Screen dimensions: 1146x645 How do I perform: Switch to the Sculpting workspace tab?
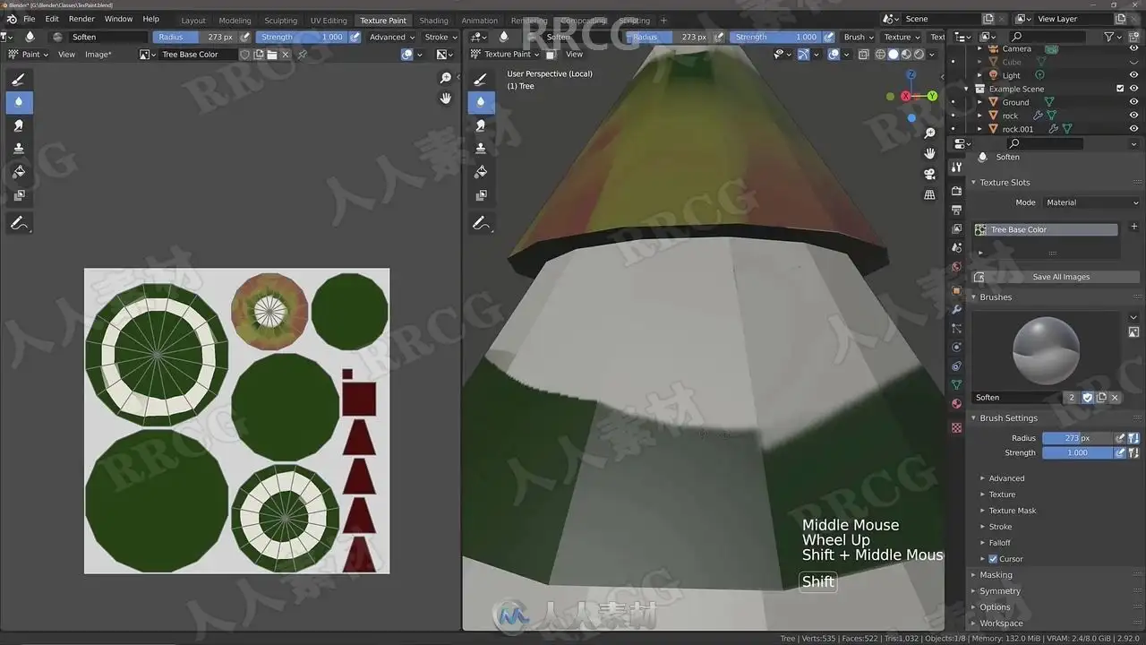280,21
